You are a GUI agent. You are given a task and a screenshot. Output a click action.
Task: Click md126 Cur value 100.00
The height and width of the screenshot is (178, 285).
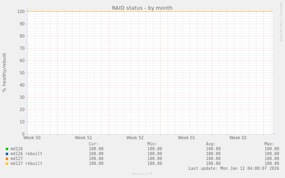(x=96, y=149)
